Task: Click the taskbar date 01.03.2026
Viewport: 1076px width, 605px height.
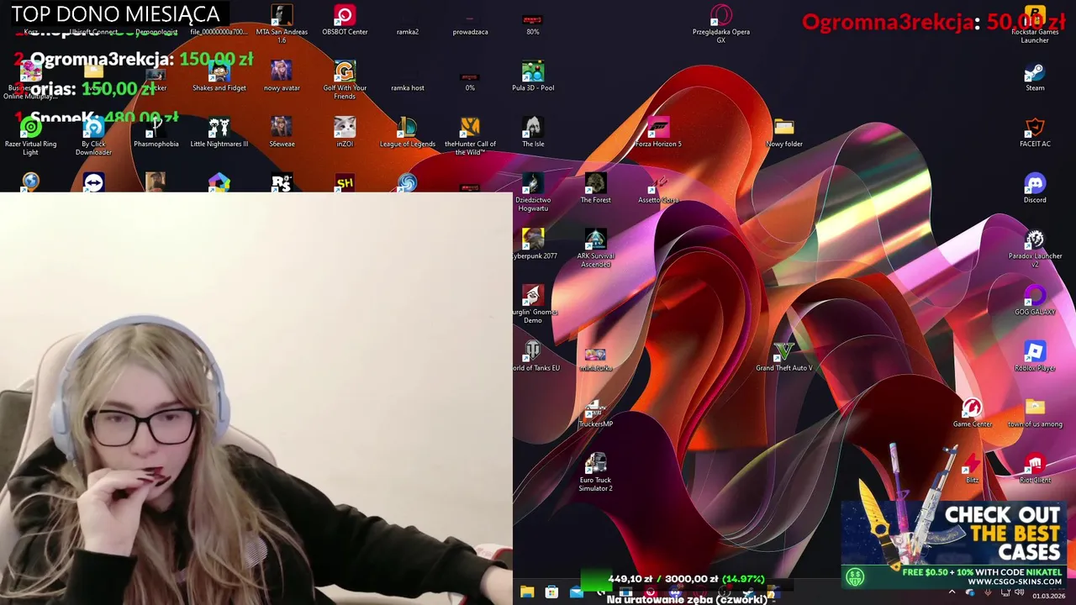Action: (1048, 596)
